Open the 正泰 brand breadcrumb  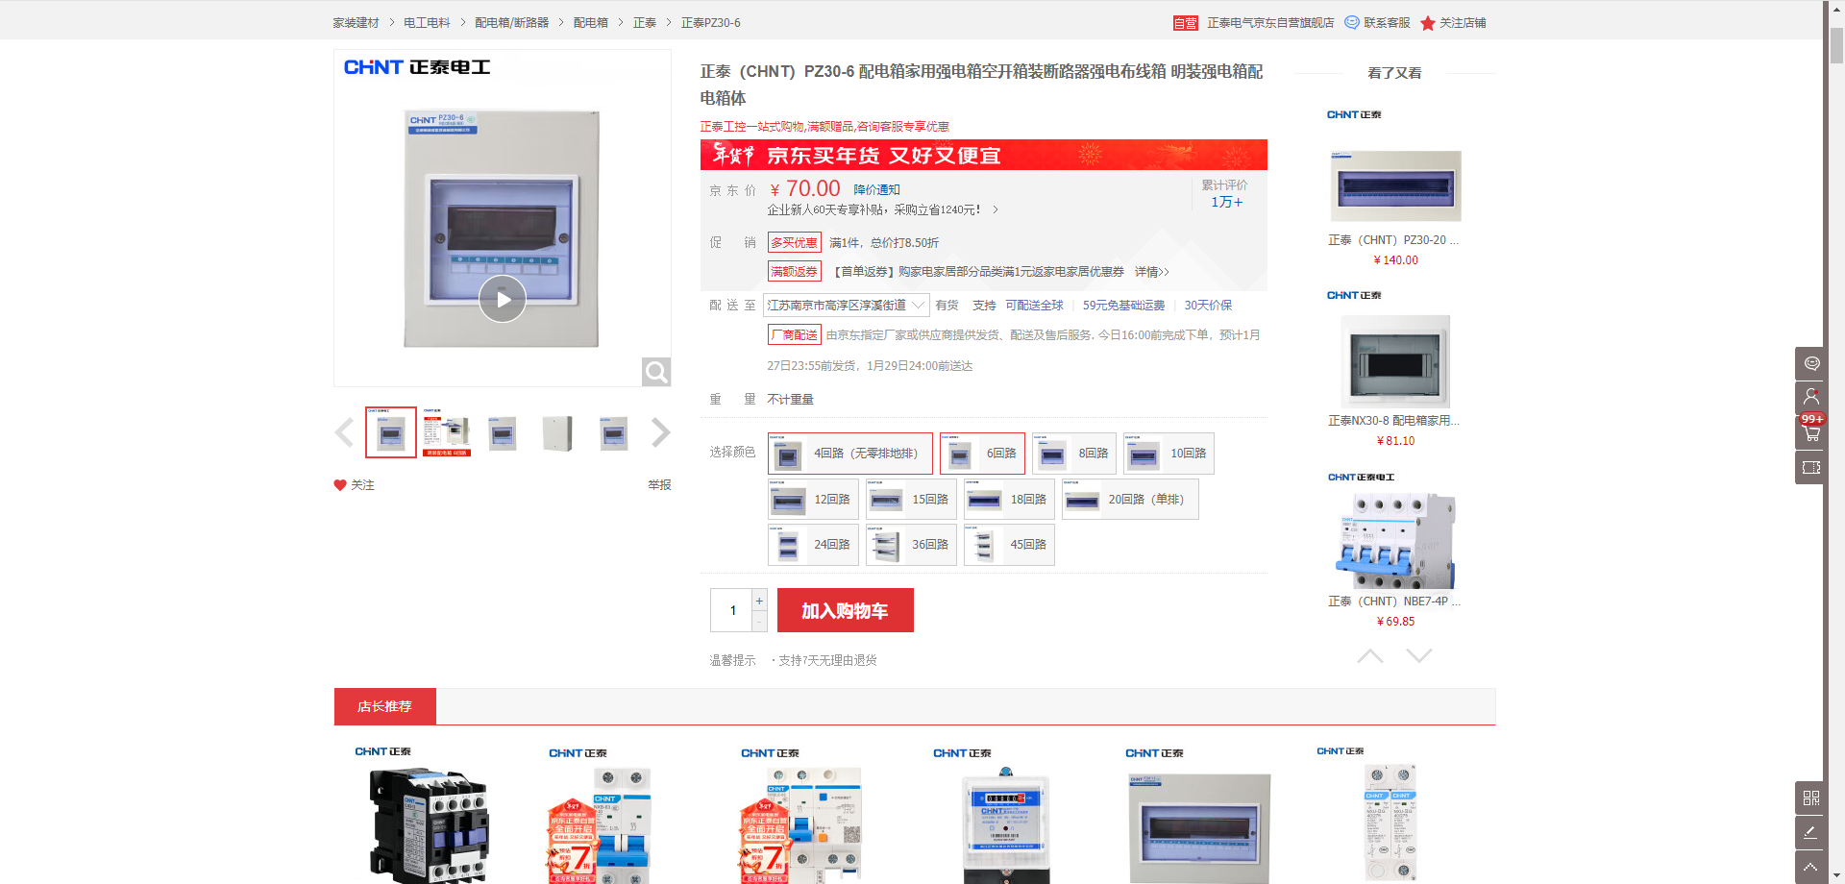pyautogui.click(x=645, y=22)
